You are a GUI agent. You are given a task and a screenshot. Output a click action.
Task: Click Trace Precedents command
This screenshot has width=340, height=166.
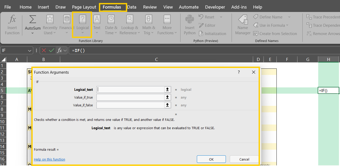(323, 17)
